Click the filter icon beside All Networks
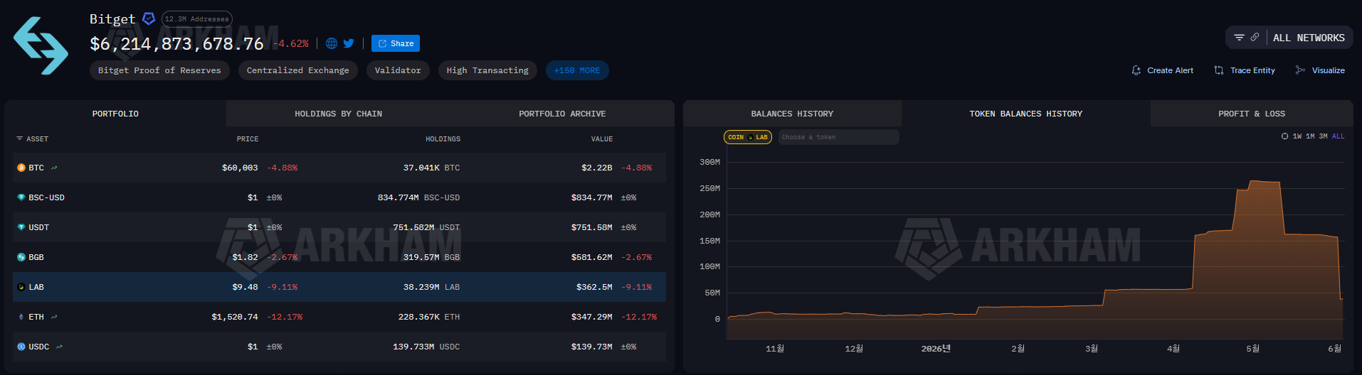The height and width of the screenshot is (375, 1362). coord(1239,38)
